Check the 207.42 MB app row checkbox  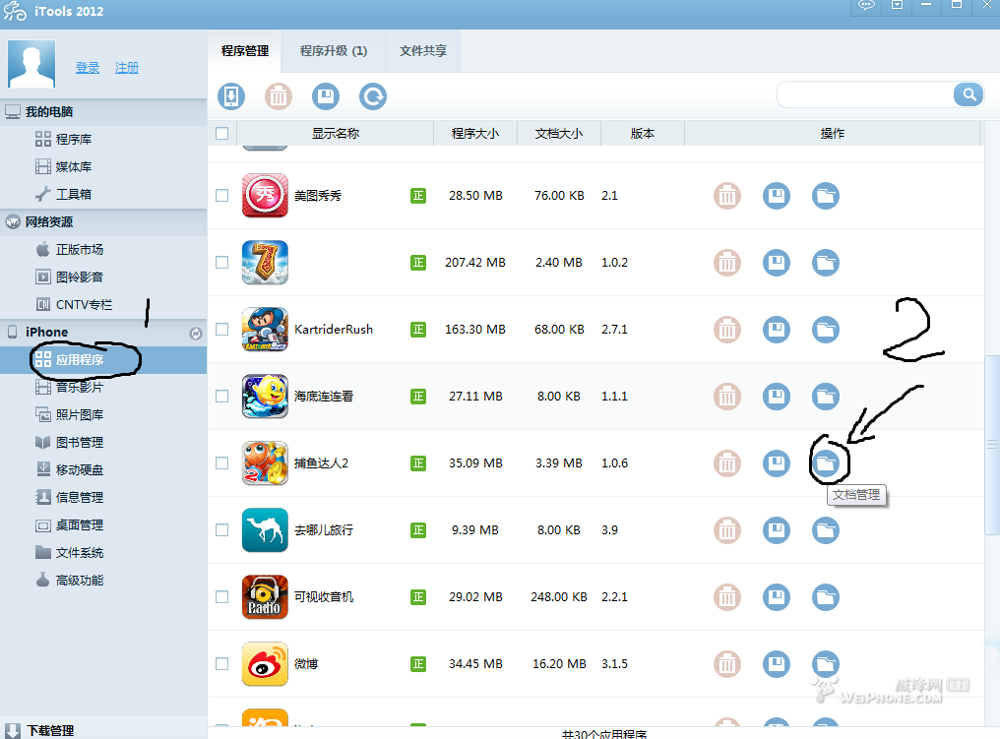221,262
